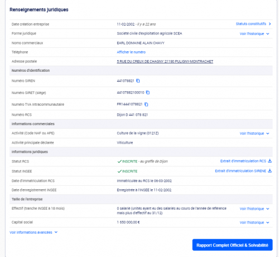This screenshot has height=257, width=279.
Task: Expand Voir informations avancées
Action: (33, 233)
